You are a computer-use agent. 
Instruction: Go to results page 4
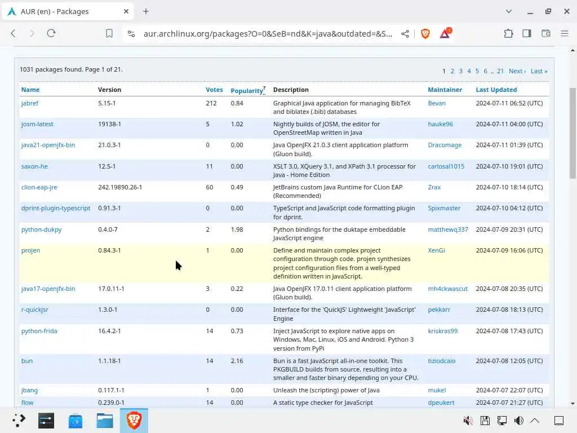click(x=469, y=71)
